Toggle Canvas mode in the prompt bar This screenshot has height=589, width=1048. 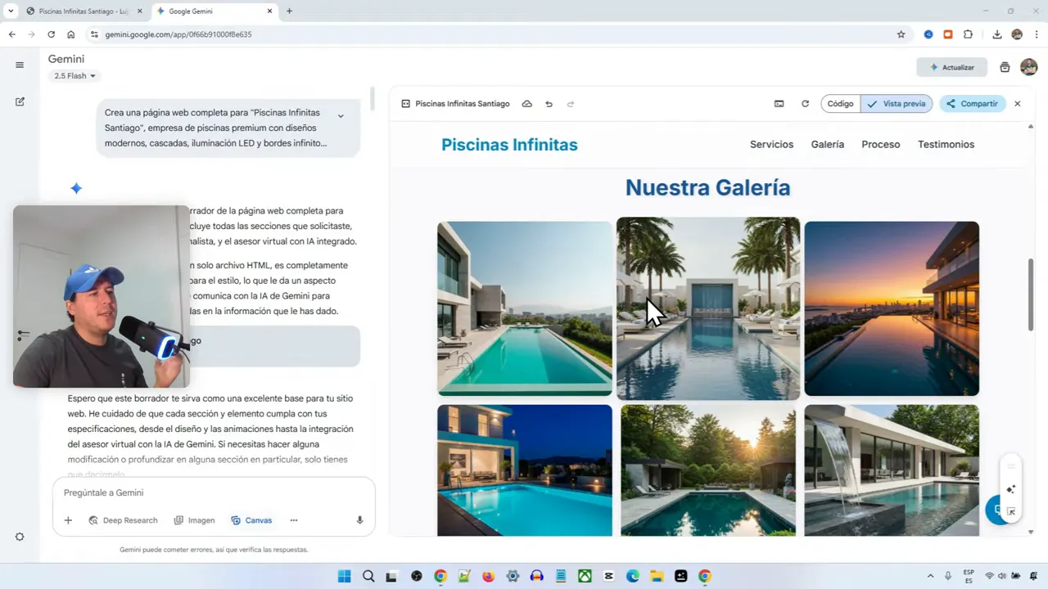251,519
